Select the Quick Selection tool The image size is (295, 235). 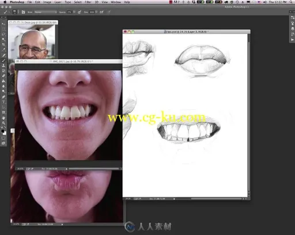pos(3,40)
